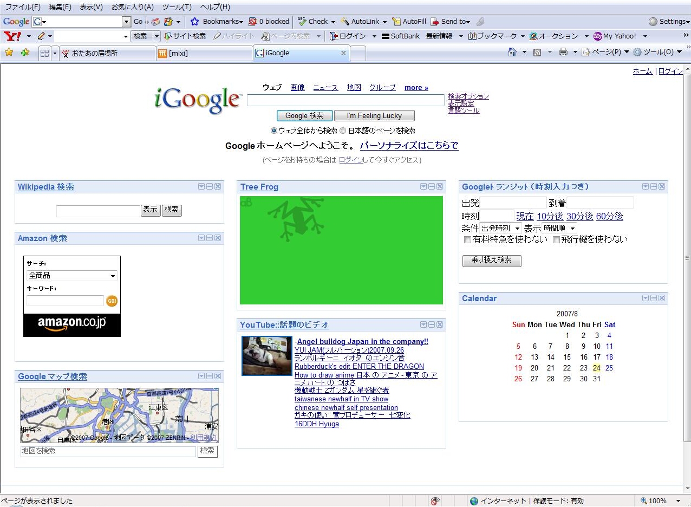Screen dimensions: 691x507
Task: Open the Amazon 全商品 category dropdown
Action: (x=113, y=276)
